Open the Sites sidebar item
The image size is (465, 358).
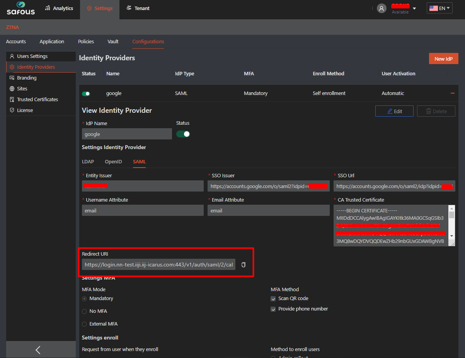(x=22, y=89)
